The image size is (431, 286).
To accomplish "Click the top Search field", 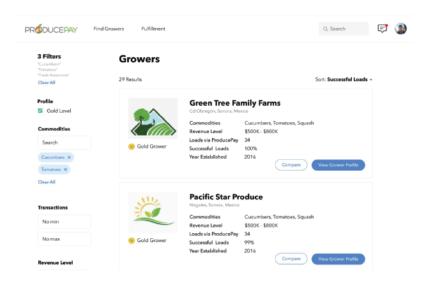I will pos(344,29).
